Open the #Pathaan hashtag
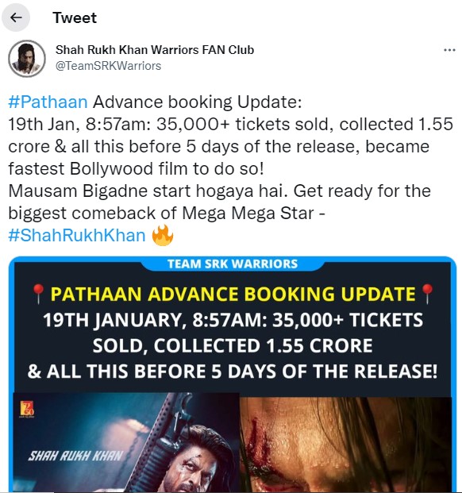This screenshot has width=462, height=493. [x=48, y=102]
